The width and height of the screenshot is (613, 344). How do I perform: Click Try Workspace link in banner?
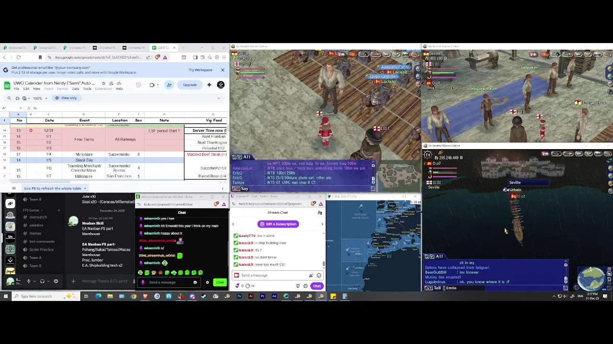pyautogui.click(x=200, y=70)
